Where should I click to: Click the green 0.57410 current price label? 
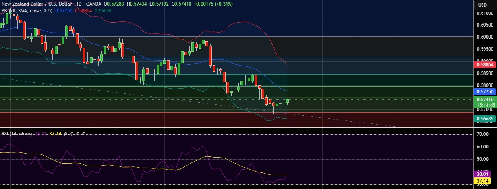(485, 100)
